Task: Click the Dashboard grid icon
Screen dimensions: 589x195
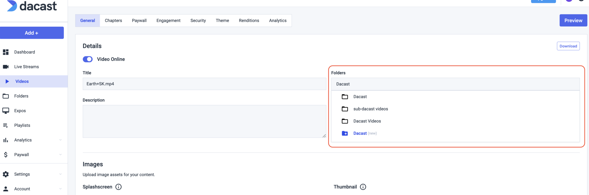Action: 6,52
